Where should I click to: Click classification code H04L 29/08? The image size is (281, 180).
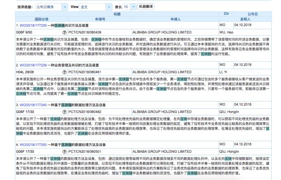click(x=25, y=72)
